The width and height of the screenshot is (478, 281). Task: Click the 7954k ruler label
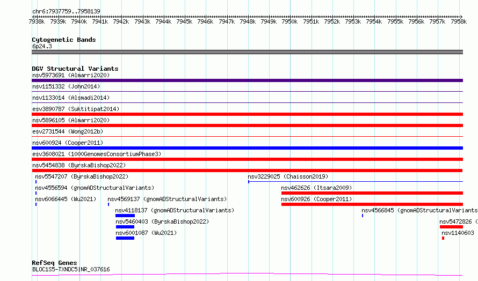(x=374, y=21)
